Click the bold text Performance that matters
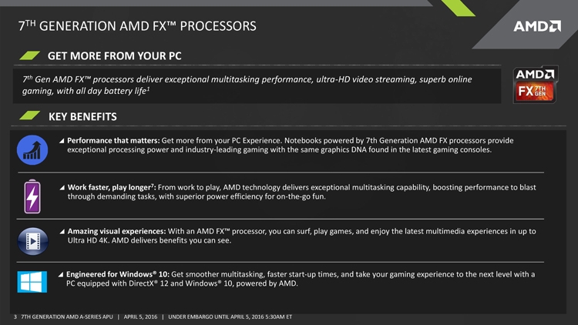This screenshot has height=325, width=578. (113, 141)
